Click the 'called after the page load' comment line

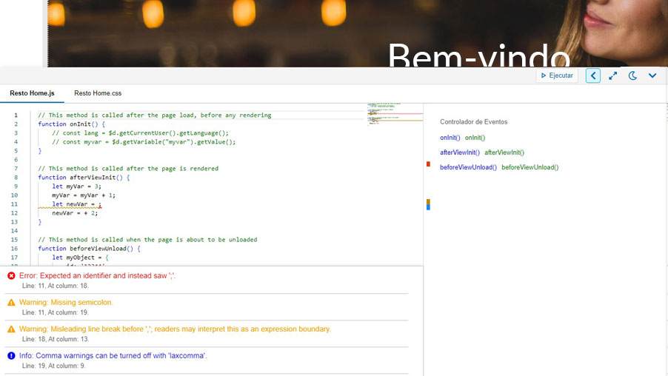click(x=155, y=115)
